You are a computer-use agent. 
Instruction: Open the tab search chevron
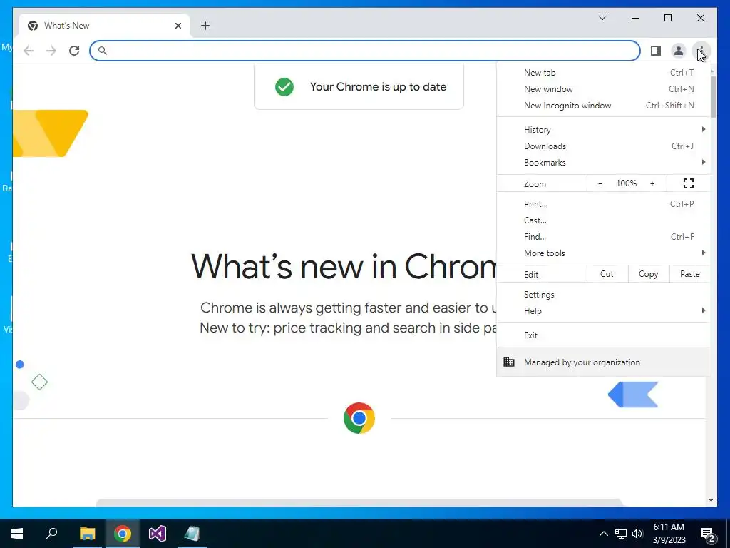coord(602,18)
